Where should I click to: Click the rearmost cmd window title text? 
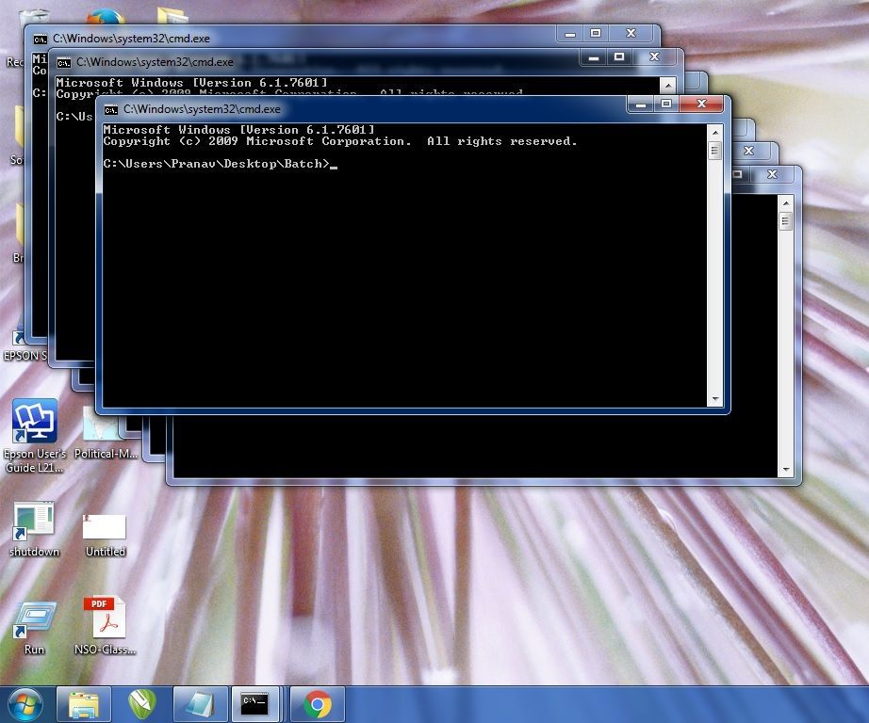131,39
